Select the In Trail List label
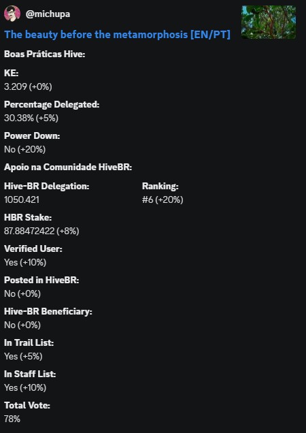 (x=29, y=342)
